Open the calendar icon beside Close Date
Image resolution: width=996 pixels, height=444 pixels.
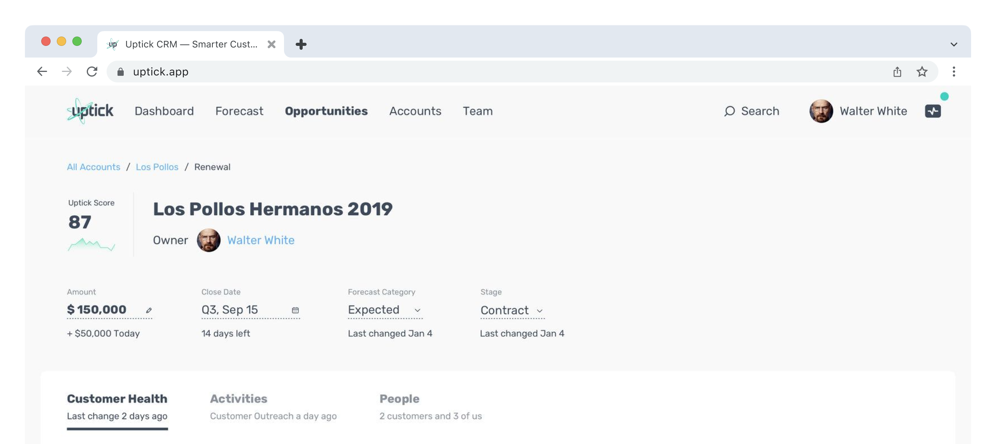[x=295, y=310]
